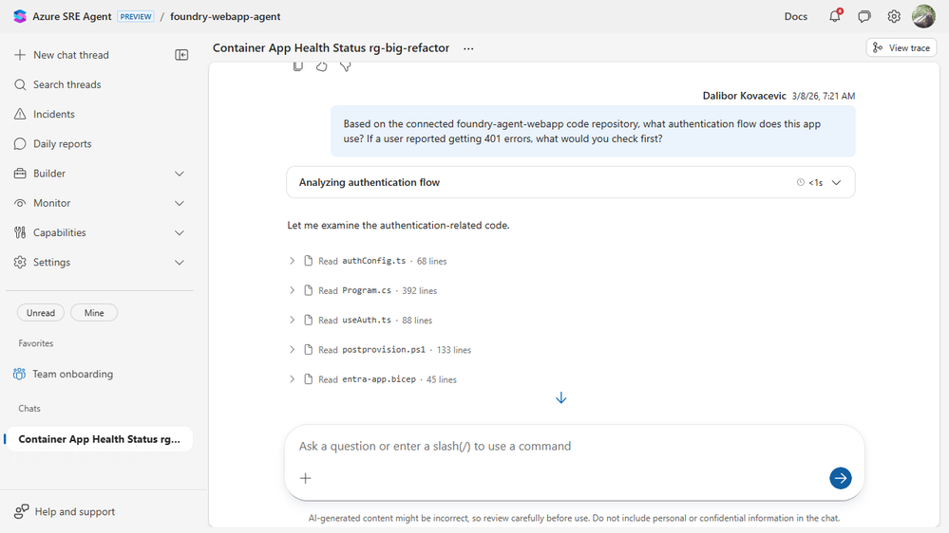Click the Capabilities tools icon
The height and width of the screenshot is (533, 949).
coord(20,232)
